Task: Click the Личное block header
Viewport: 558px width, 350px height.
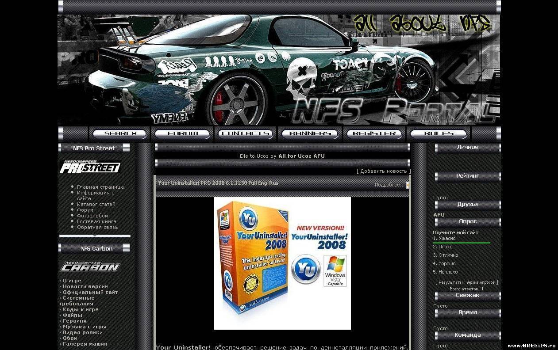Action: tap(468, 147)
